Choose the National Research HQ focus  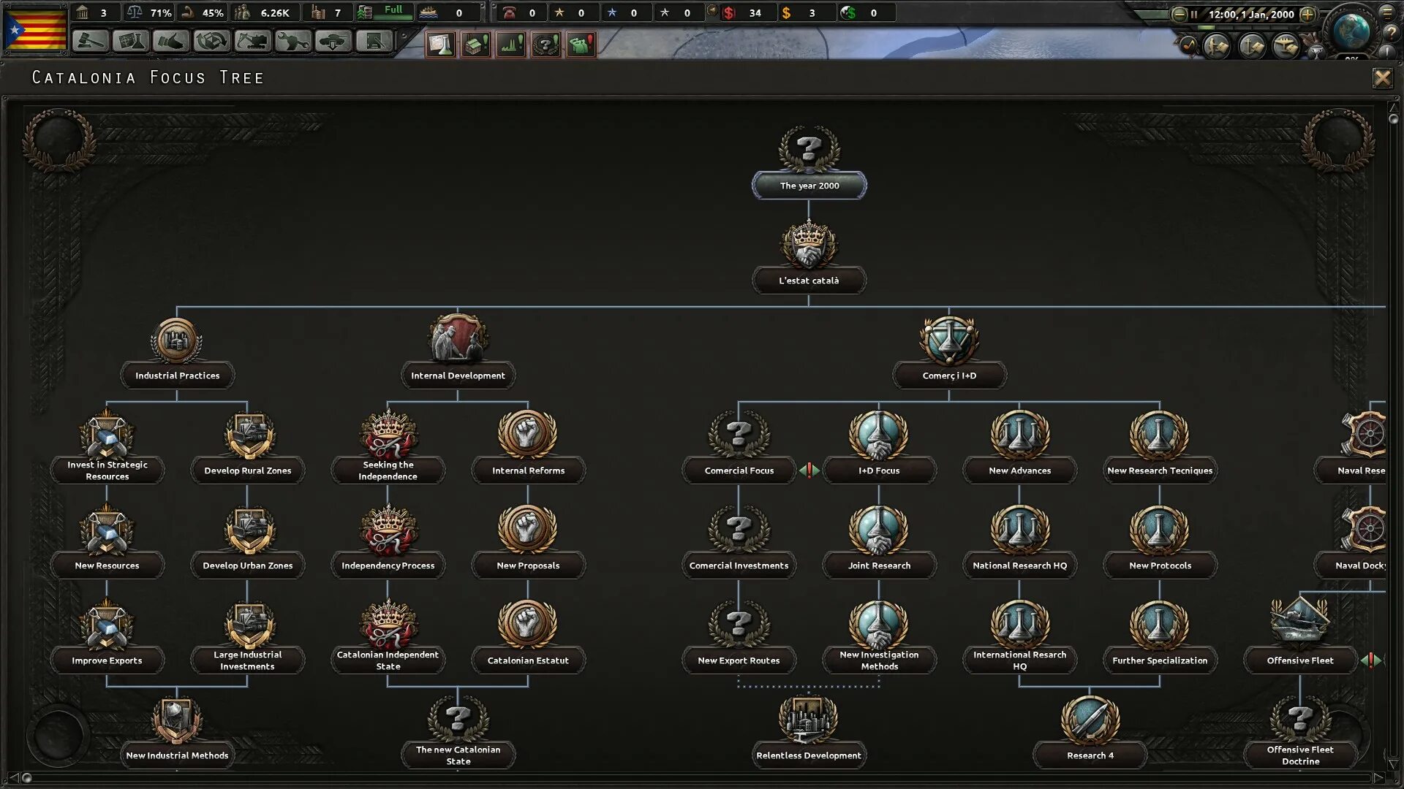click(x=1019, y=543)
